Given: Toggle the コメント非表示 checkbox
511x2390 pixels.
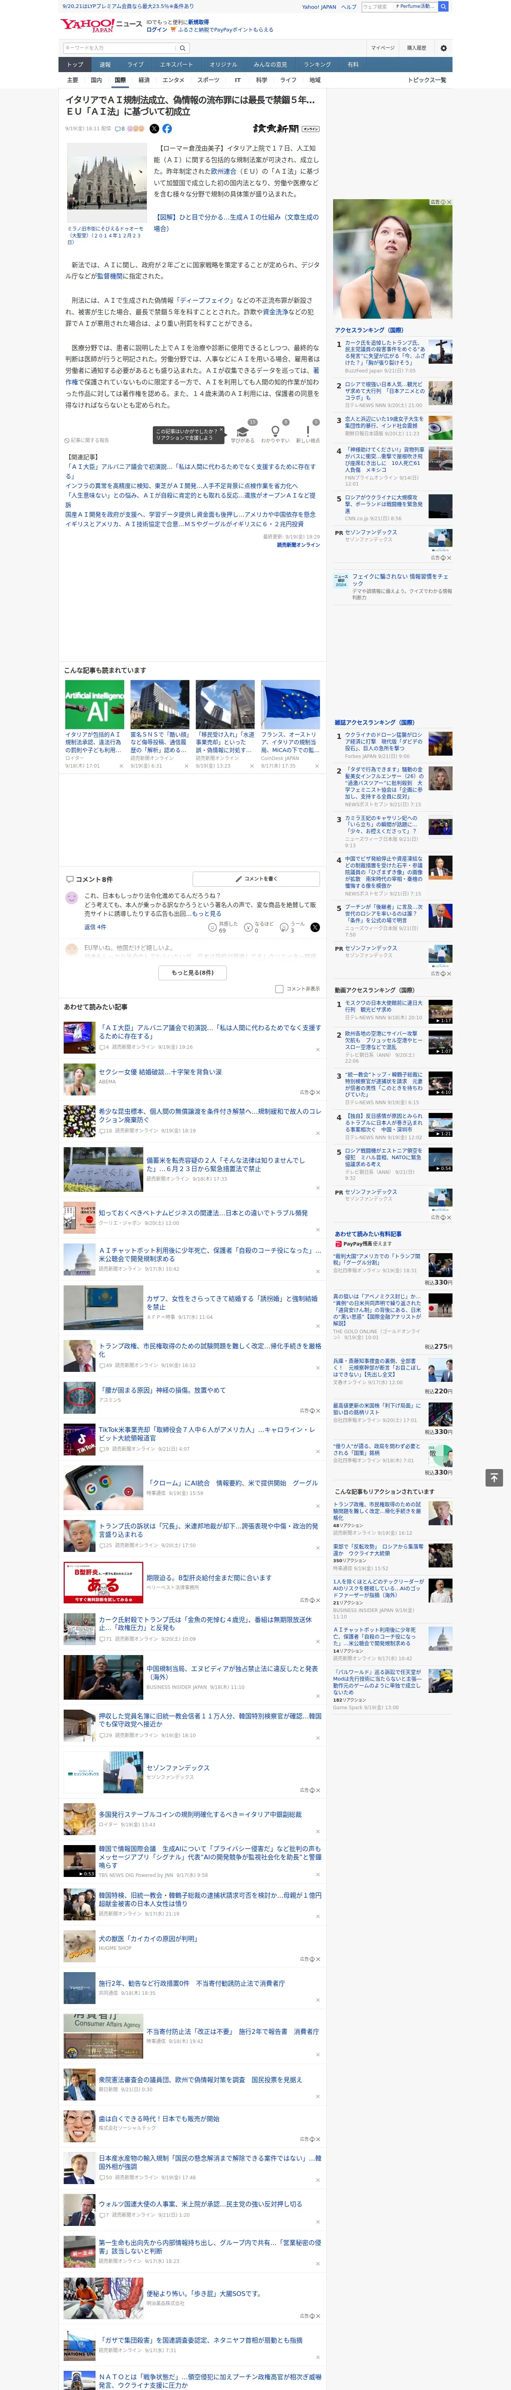Looking at the screenshot, I should click(x=279, y=989).
